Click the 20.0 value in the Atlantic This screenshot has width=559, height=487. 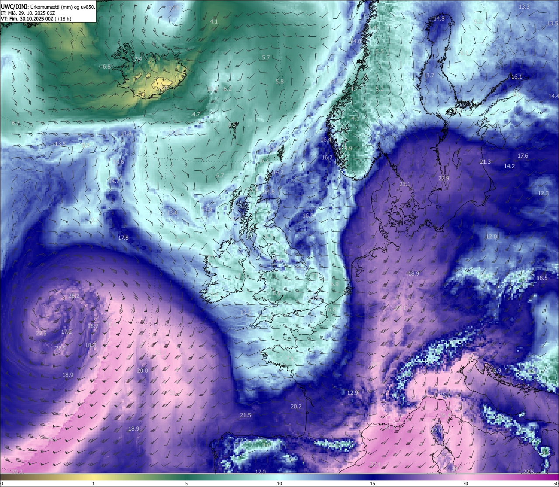coord(143,371)
